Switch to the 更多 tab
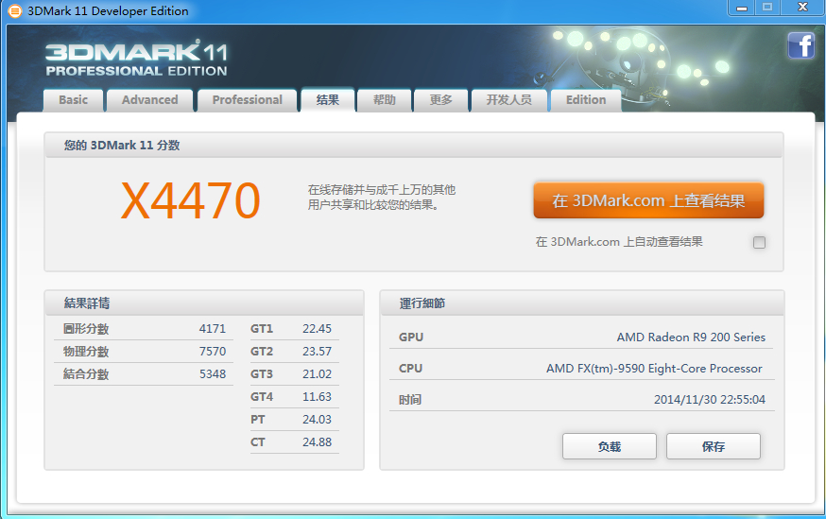The image size is (826, 519). pos(441,100)
